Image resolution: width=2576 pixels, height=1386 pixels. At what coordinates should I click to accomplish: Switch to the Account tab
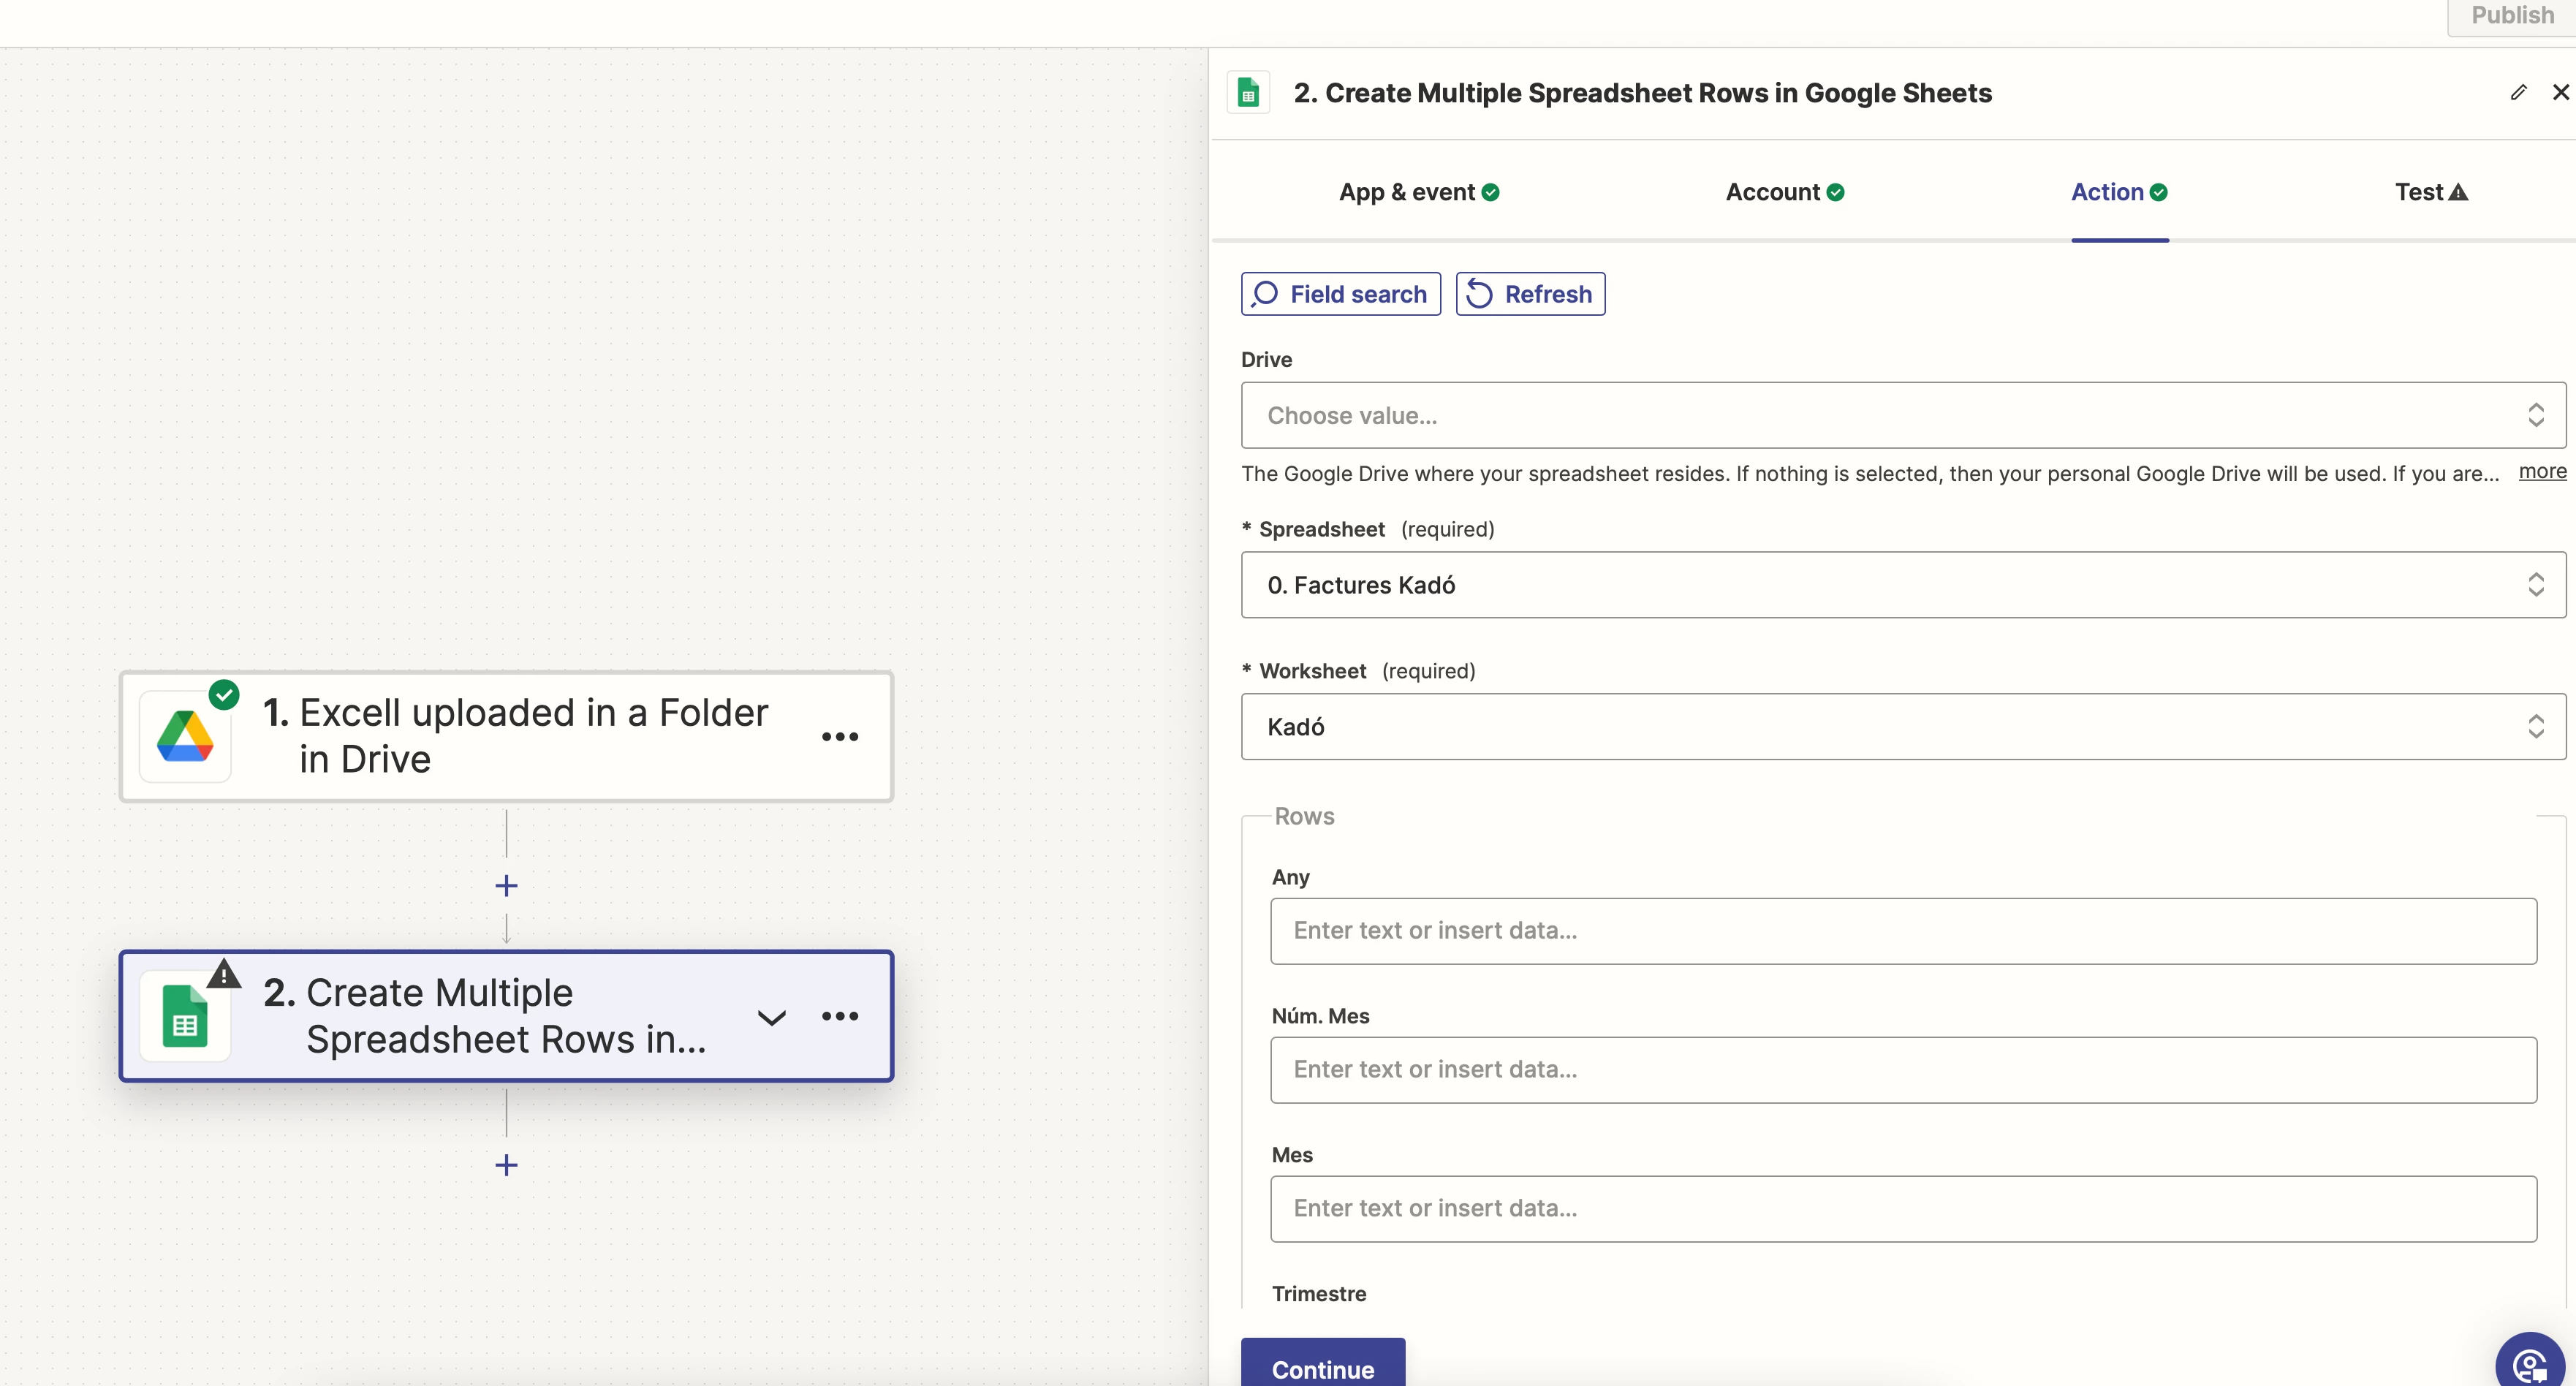pos(1784,192)
